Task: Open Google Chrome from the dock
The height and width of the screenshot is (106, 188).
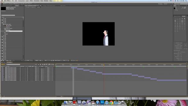Action: pyautogui.click(x=111, y=102)
